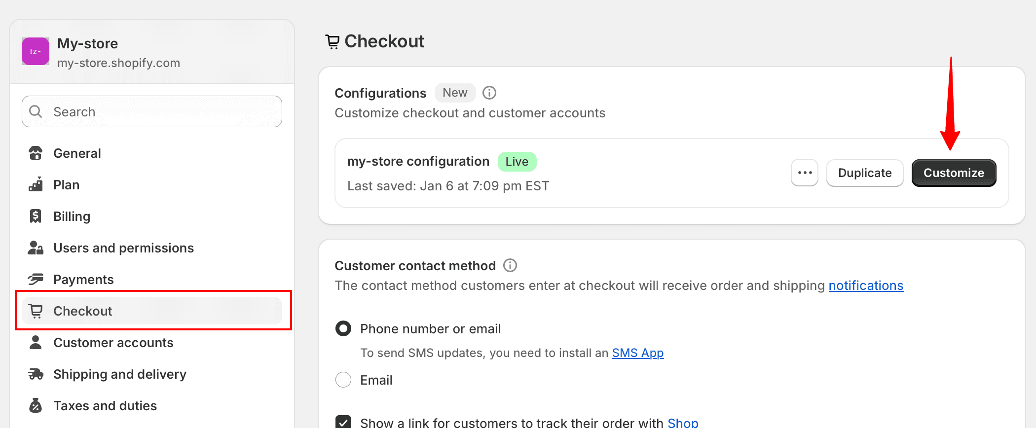Open the three-dot more actions menu
Viewport: 1036px width, 428px height.
click(x=805, y=173)
